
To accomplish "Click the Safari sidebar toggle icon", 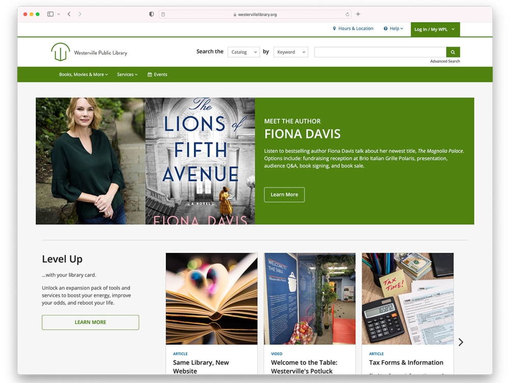I will click(x=50, y=14).
